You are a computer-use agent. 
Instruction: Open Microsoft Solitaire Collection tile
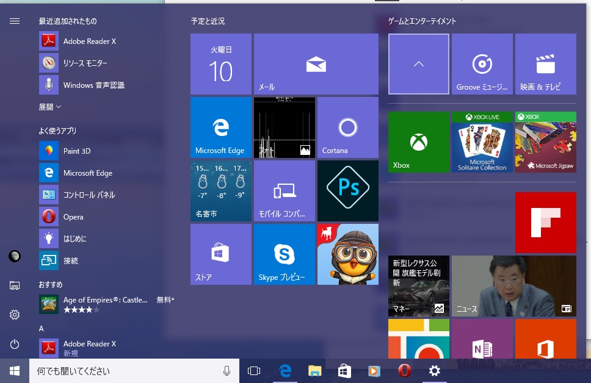coord(482,142)
